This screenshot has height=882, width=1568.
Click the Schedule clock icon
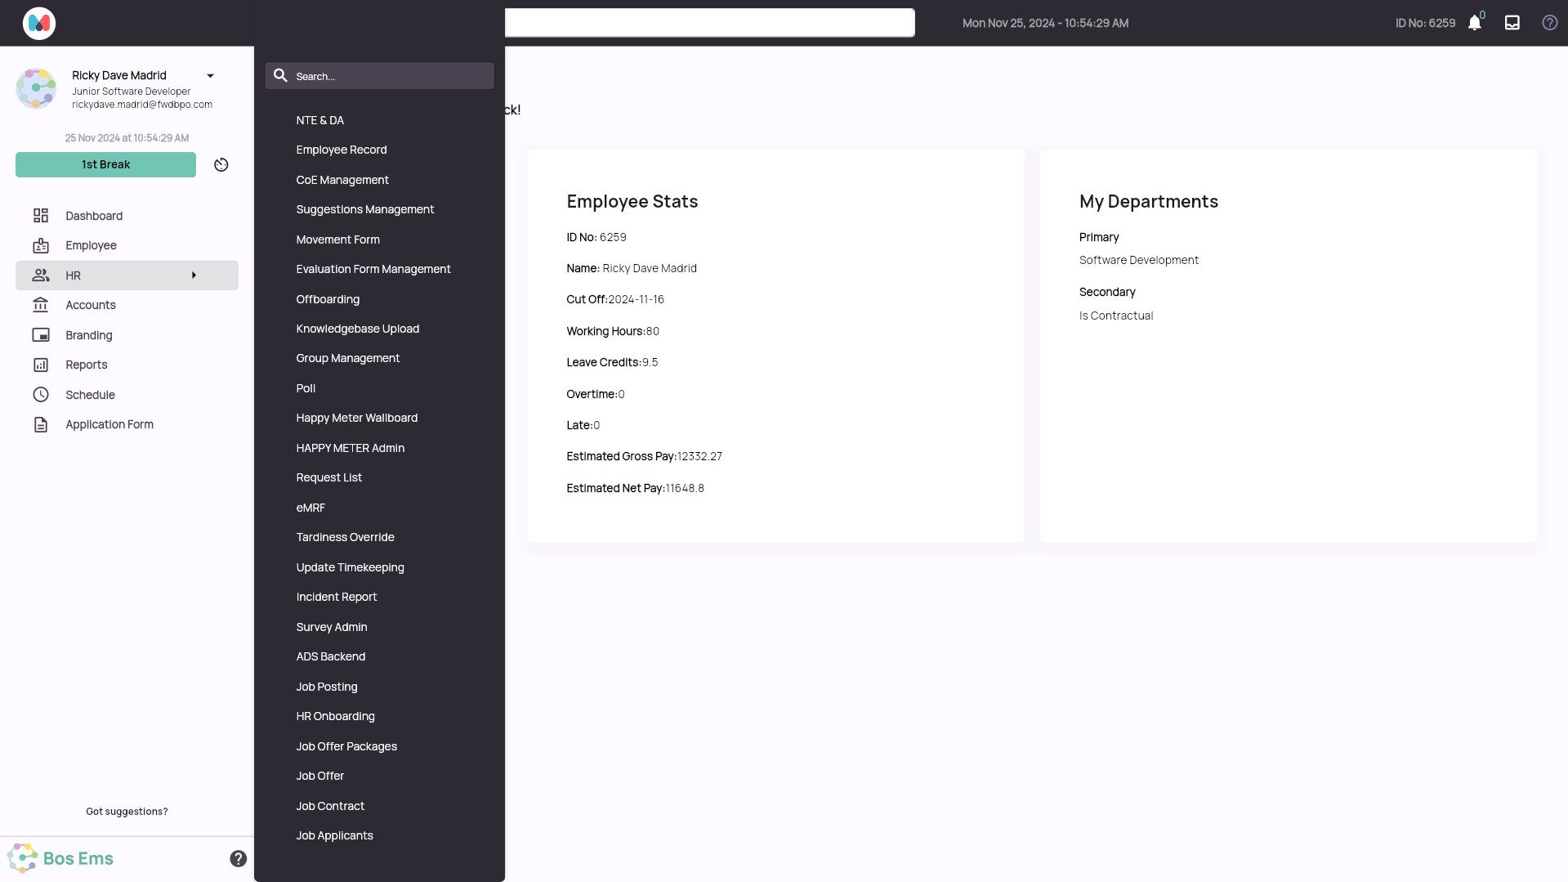[41, 395]
